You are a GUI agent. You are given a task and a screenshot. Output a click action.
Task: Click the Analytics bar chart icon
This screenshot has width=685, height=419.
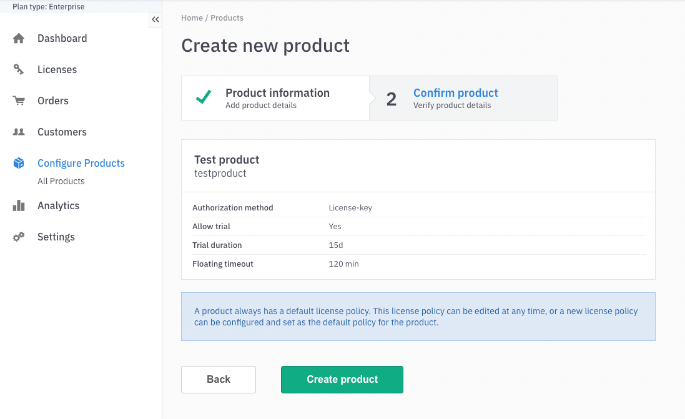(x=19, y=206)
